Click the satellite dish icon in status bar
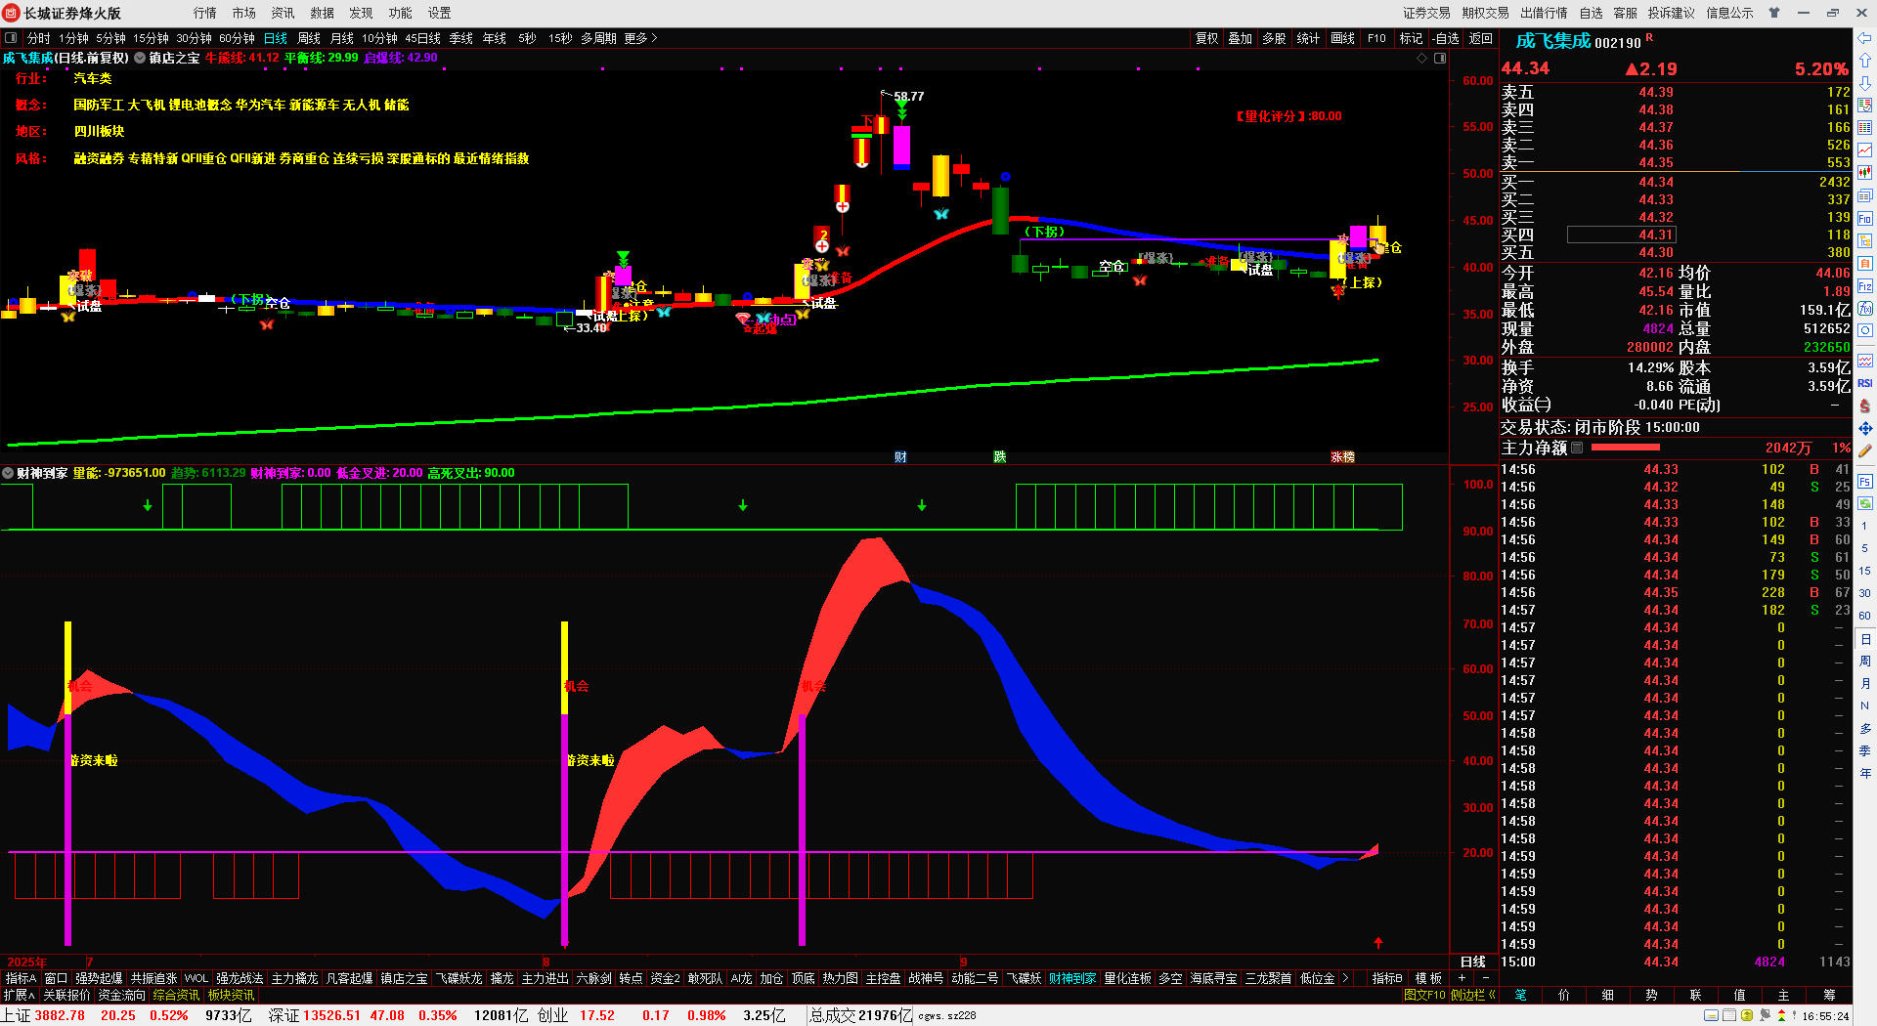The image size is (1877, 1026). point(1765,1015)
